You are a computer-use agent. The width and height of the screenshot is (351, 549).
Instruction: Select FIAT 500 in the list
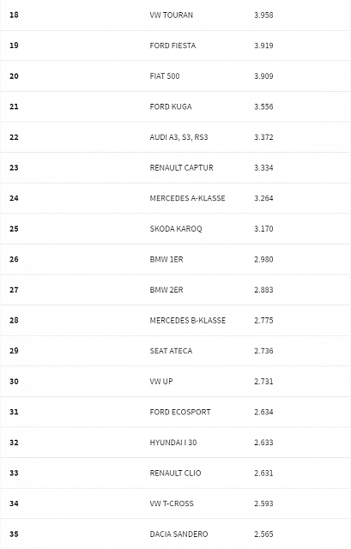[x=165, y=76]
